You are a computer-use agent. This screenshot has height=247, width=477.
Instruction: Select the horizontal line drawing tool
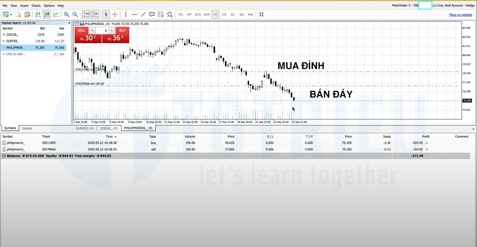point(135,14)
